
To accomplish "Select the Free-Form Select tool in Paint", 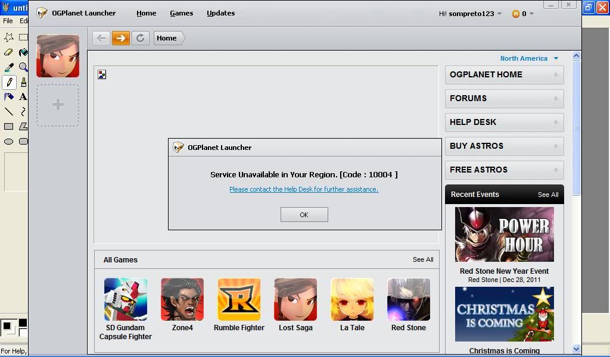I will 8,37.
